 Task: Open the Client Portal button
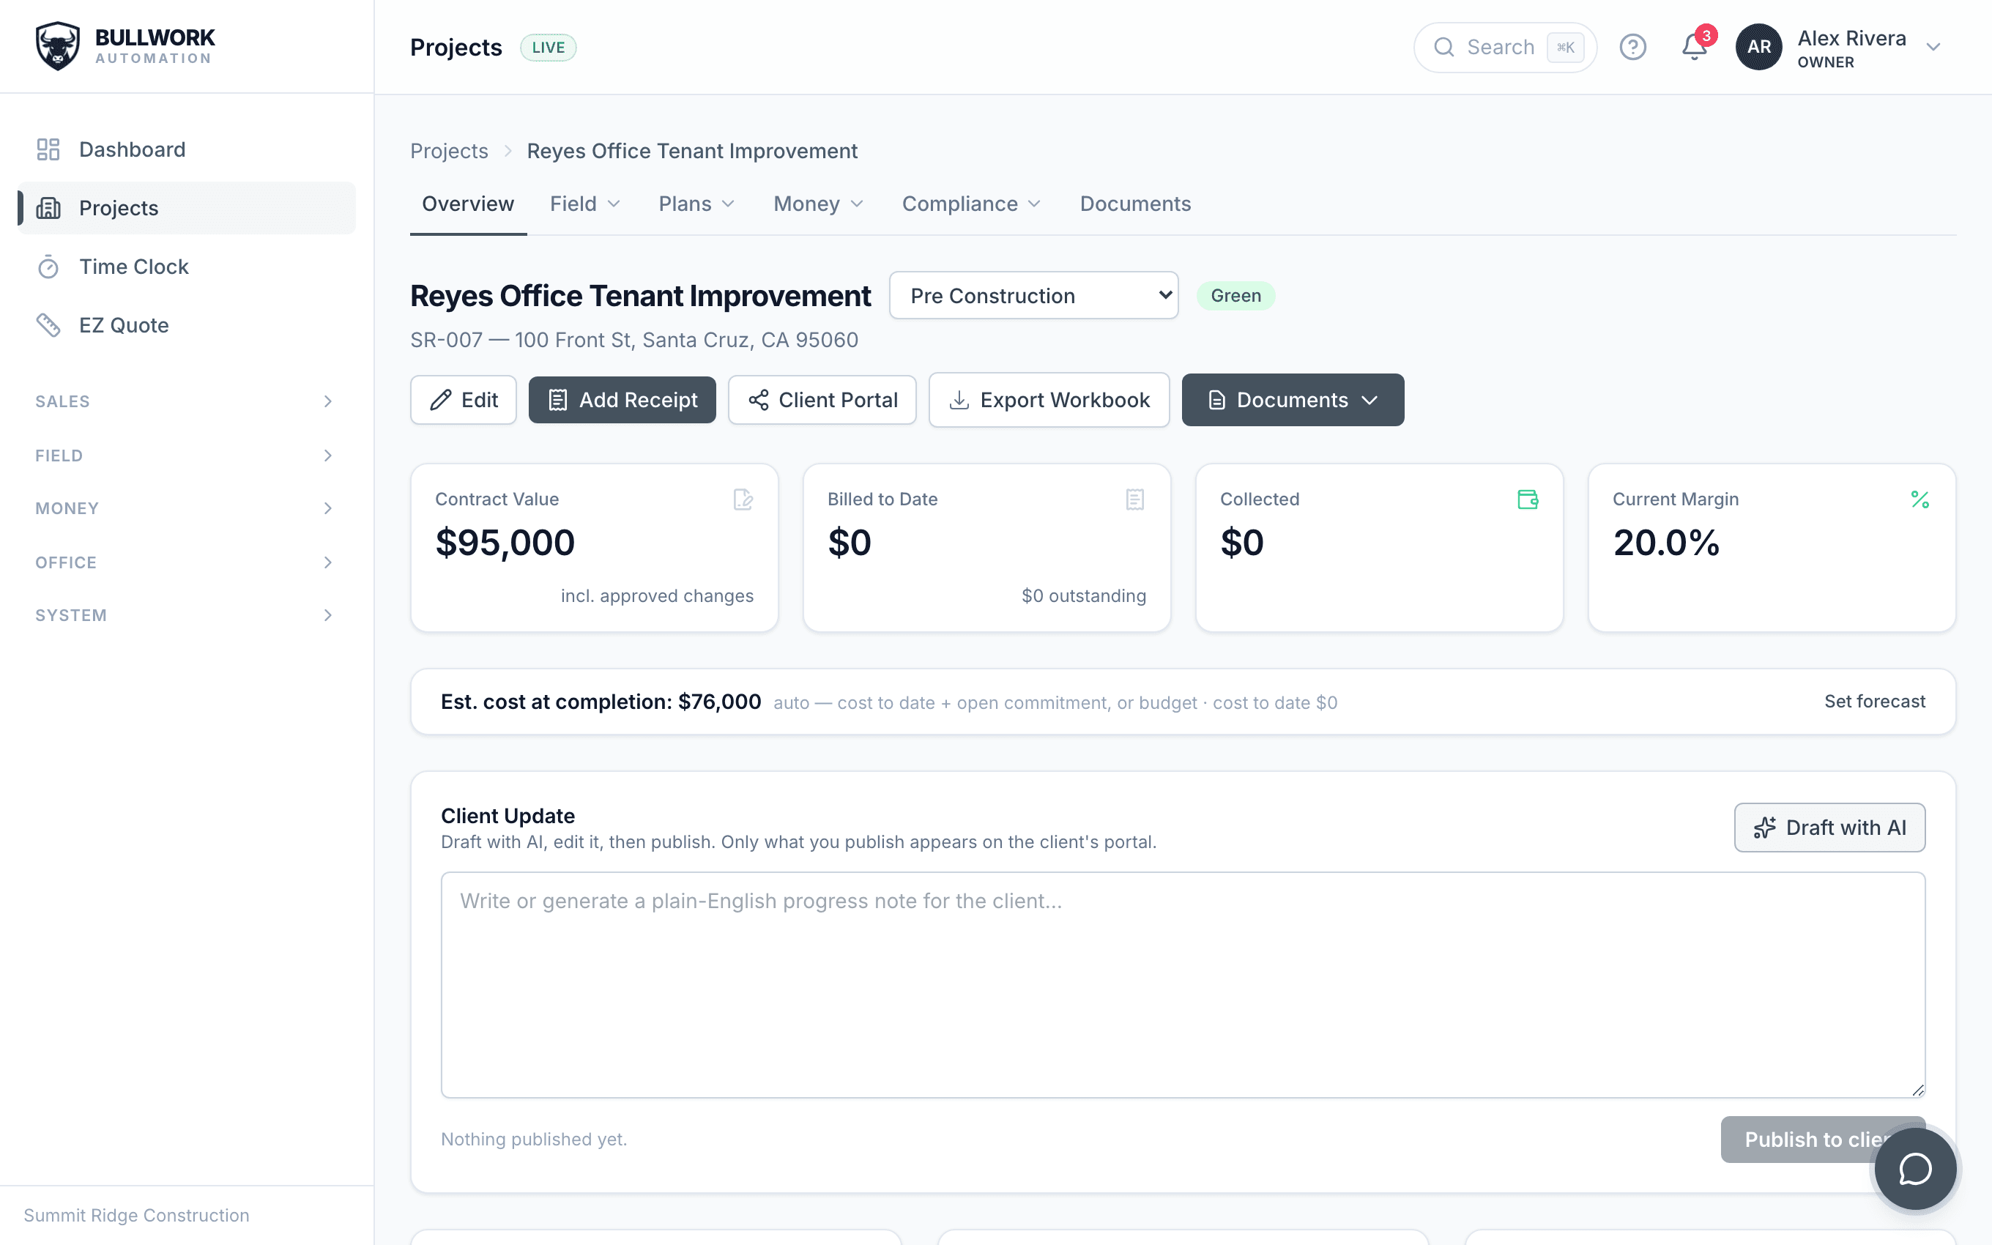point(822,400)
